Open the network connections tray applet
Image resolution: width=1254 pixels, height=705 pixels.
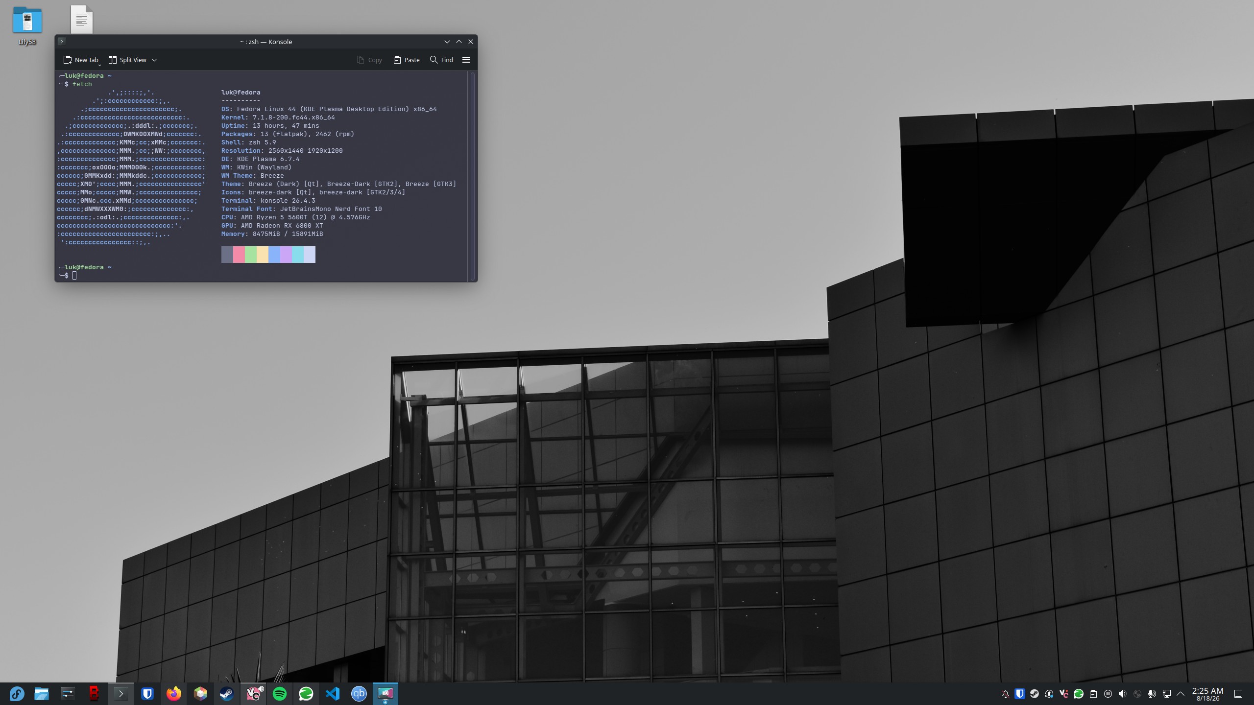click(x=1167, y=694)
